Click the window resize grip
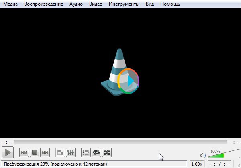The width and height of the screenshot is (241, 168). click(x=238, y=166)
